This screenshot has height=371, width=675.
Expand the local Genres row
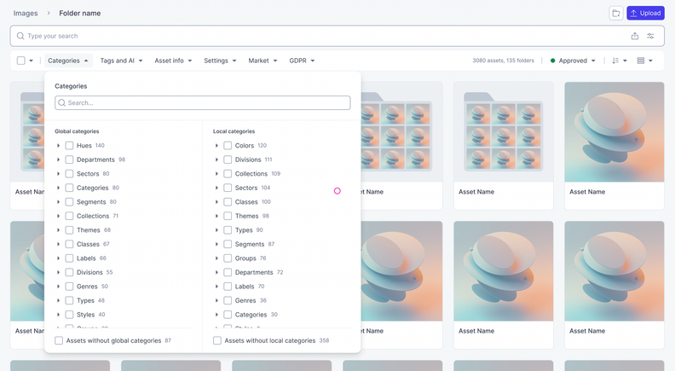(216, 301)
